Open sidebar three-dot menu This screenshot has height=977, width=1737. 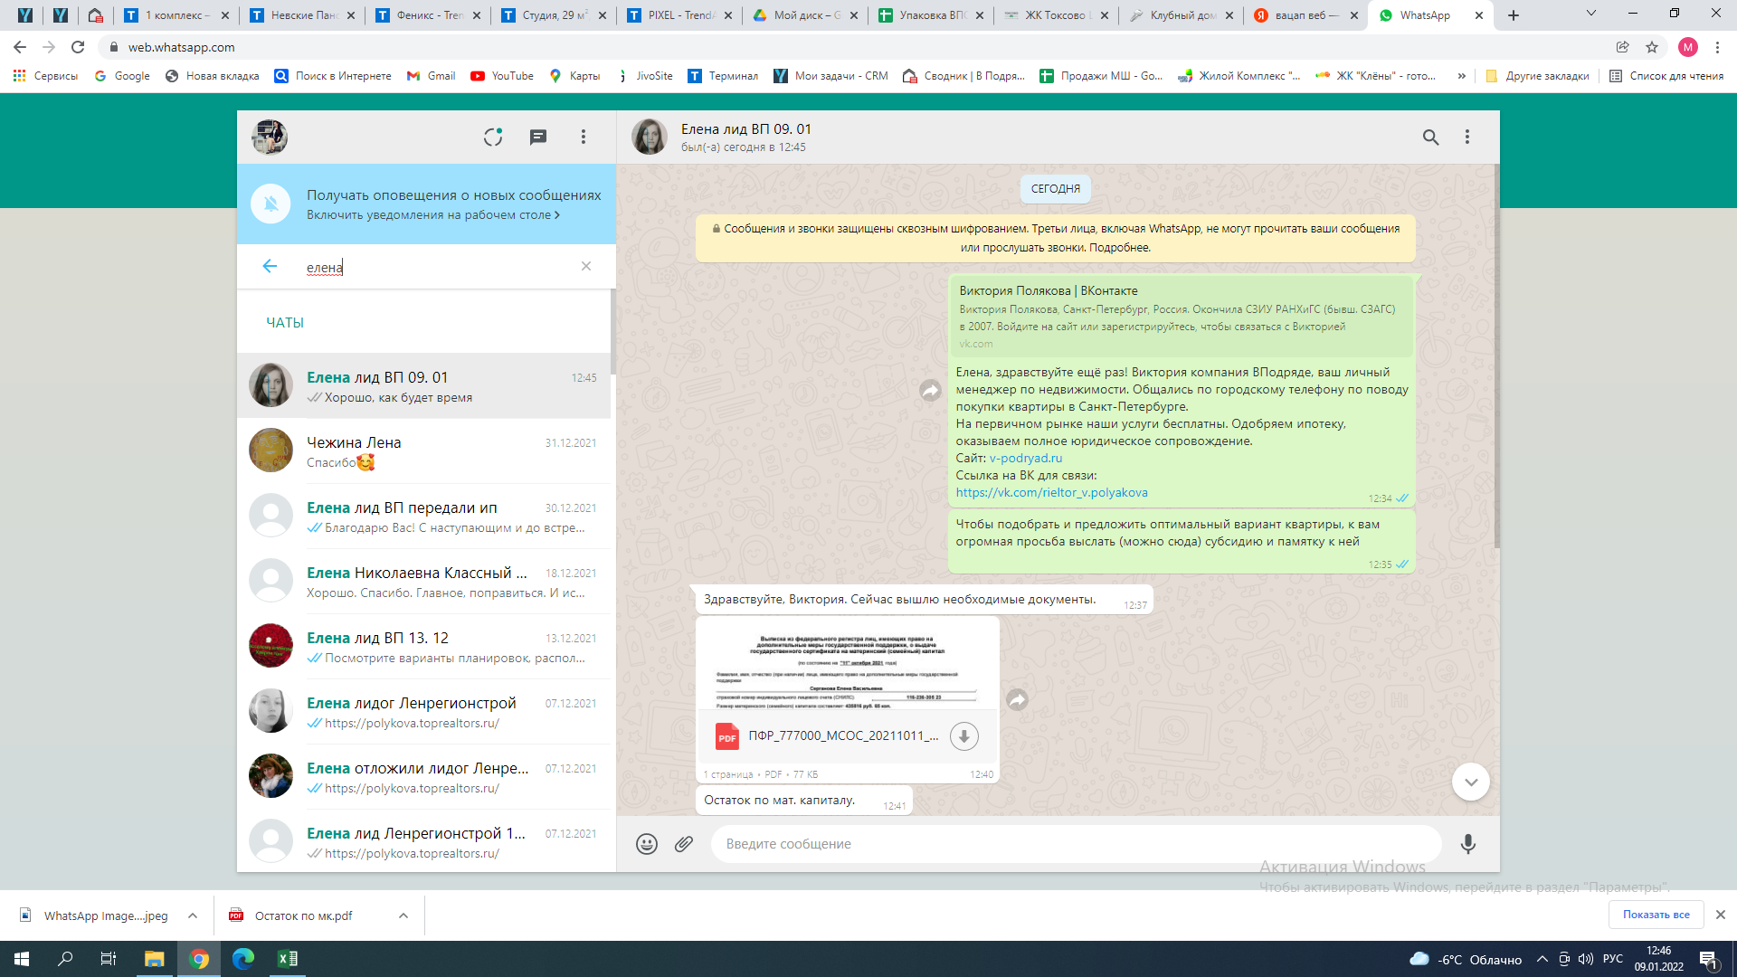(x=584, y=137)
